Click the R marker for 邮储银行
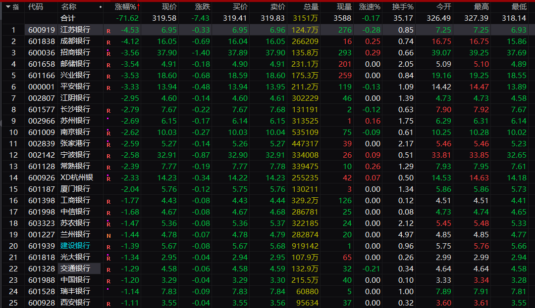Image resolution: width=535 pixels, height=308 pixels. pyautogui.click(x=108, y=65)
